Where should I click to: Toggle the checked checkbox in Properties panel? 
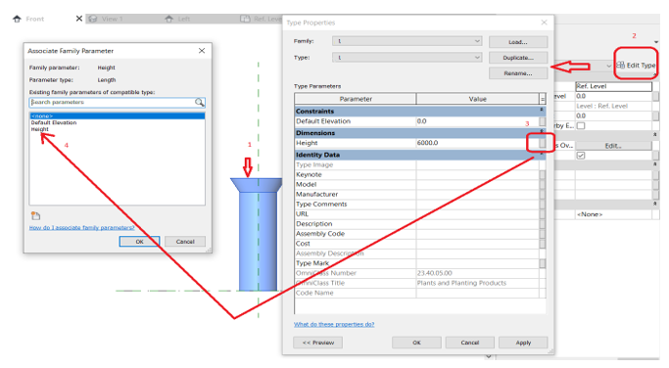point(581,156)
